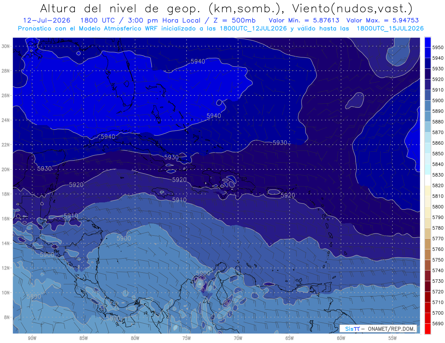The height and width of the screenshot is (343, 445).
Task: Click the '5880' color scale label
Action: tap(438, 122)
